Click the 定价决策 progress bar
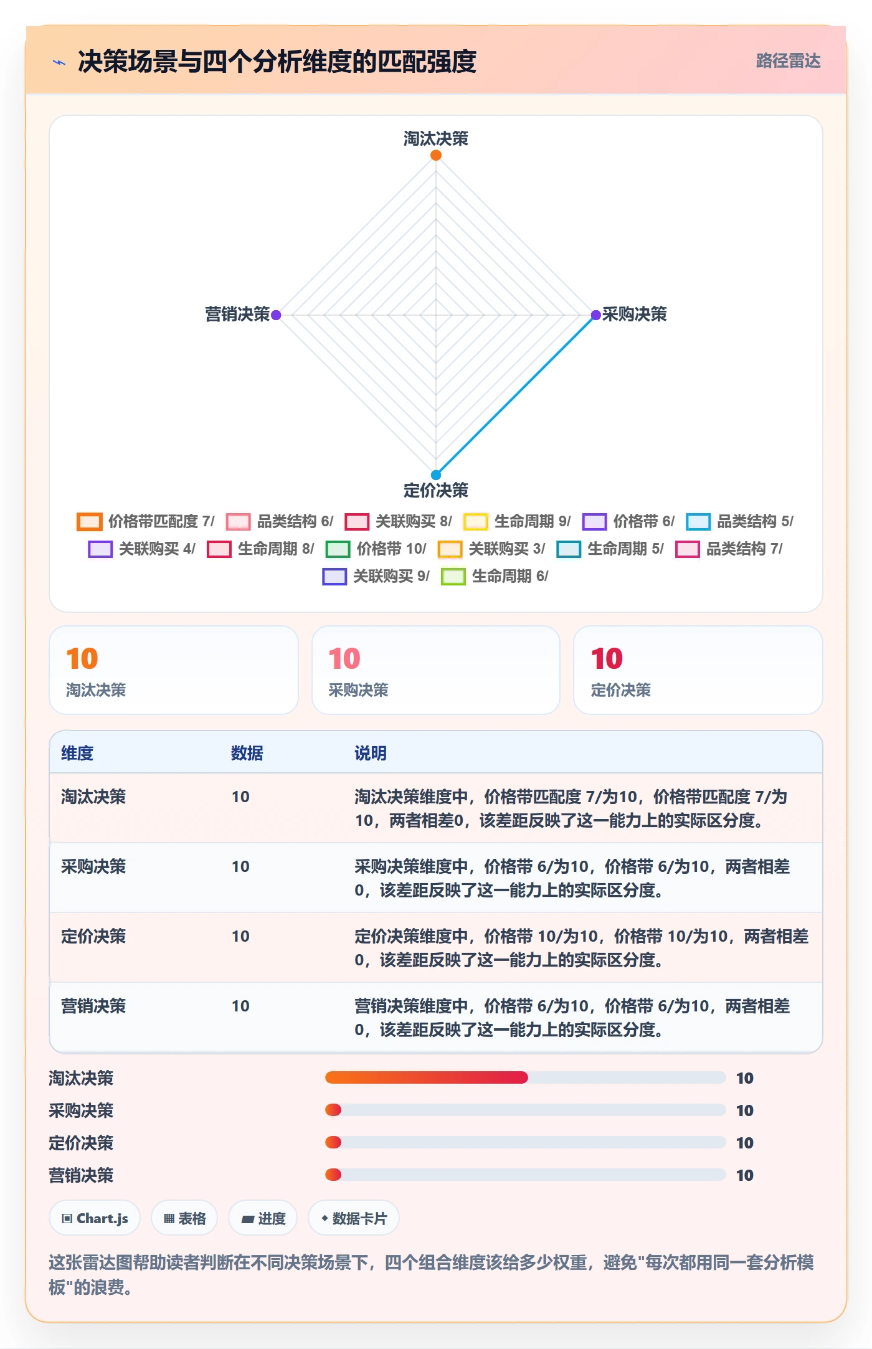The image size is (872, 1349). (526, 1142)
